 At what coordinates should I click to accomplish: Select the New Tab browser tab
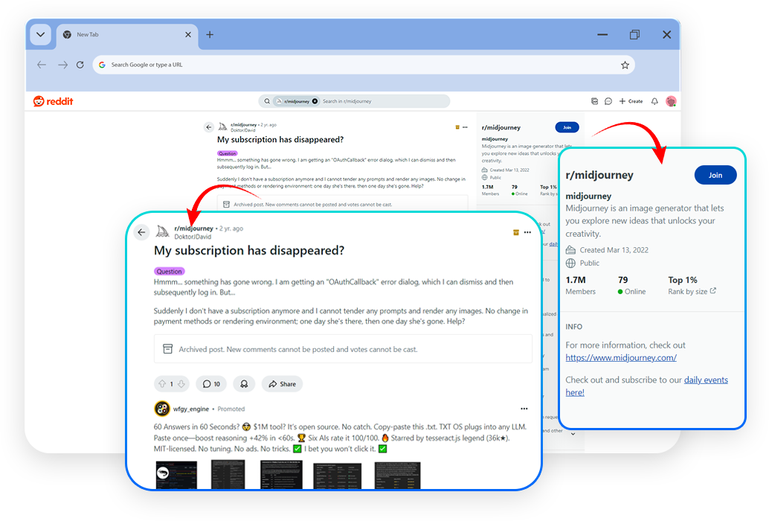coord(127,35)
